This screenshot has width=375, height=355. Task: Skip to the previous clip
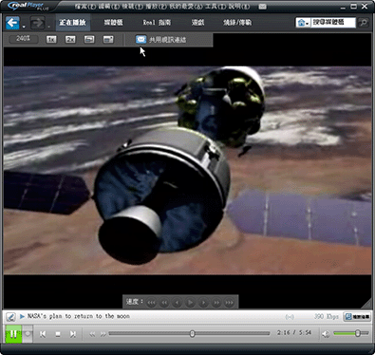[43, 334]
